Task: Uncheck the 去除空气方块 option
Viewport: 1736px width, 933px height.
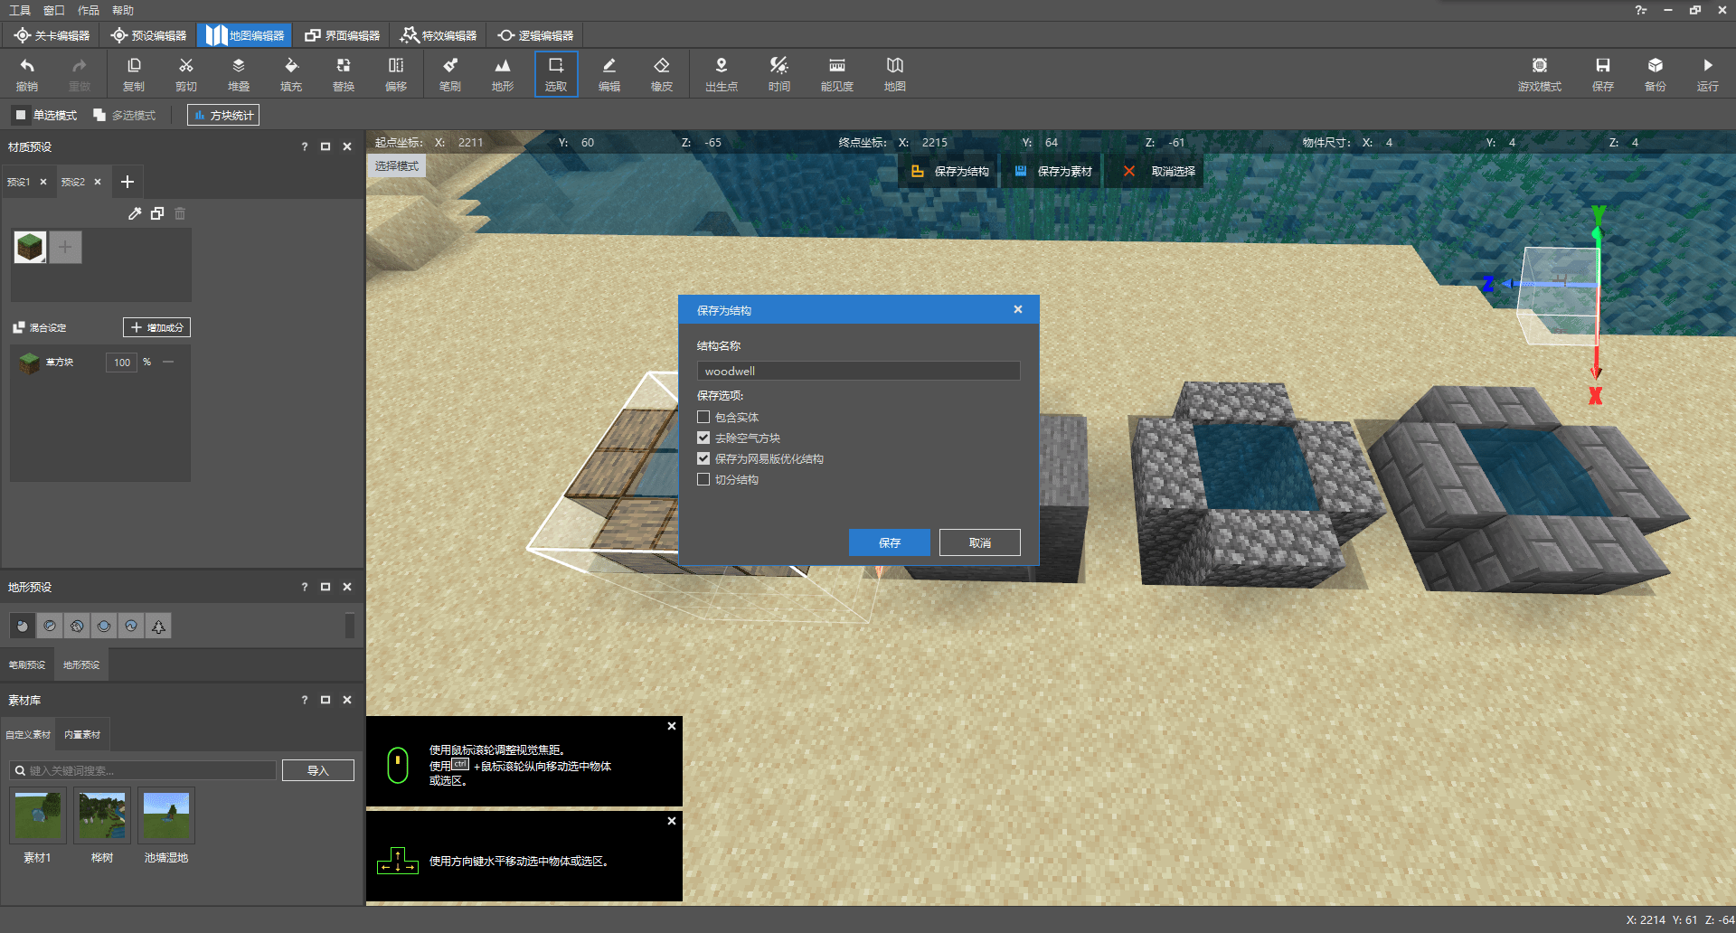Action: [703, 438]
